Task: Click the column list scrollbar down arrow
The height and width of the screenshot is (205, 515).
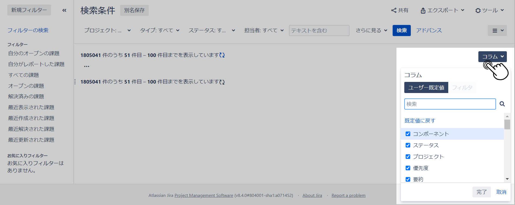Action: pos(507,179)
